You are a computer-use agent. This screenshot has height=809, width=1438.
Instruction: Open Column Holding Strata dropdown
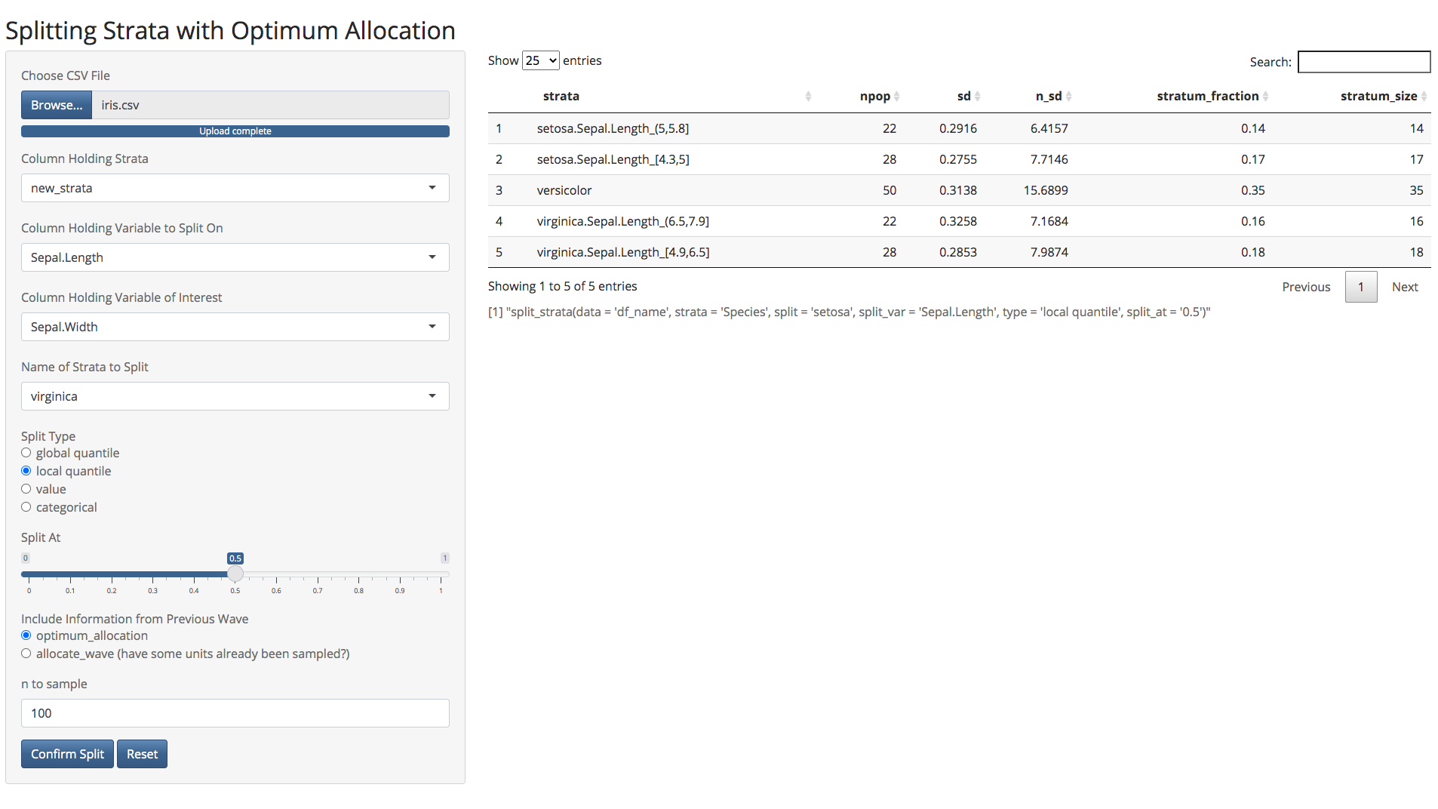point(235,188)
